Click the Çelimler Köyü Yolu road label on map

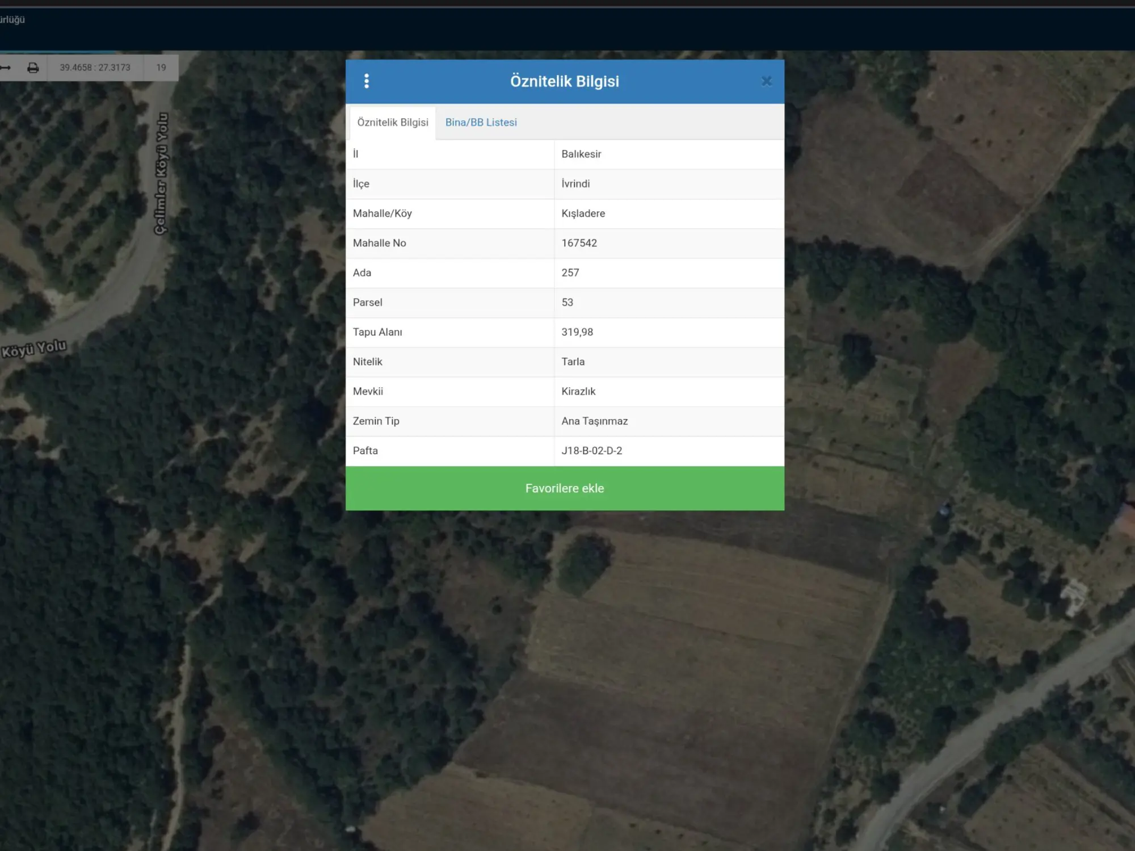(162, 173)
